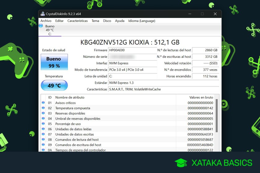Click the Firmware field HP00AE00
Image resolution: width=260 pixels, height=173 pixels.
click(132, 50)
